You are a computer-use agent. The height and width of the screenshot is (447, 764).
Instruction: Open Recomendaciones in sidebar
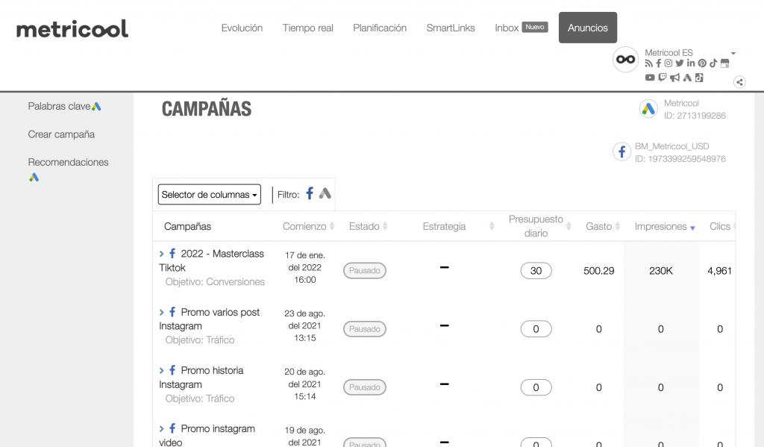pos(68,162)
